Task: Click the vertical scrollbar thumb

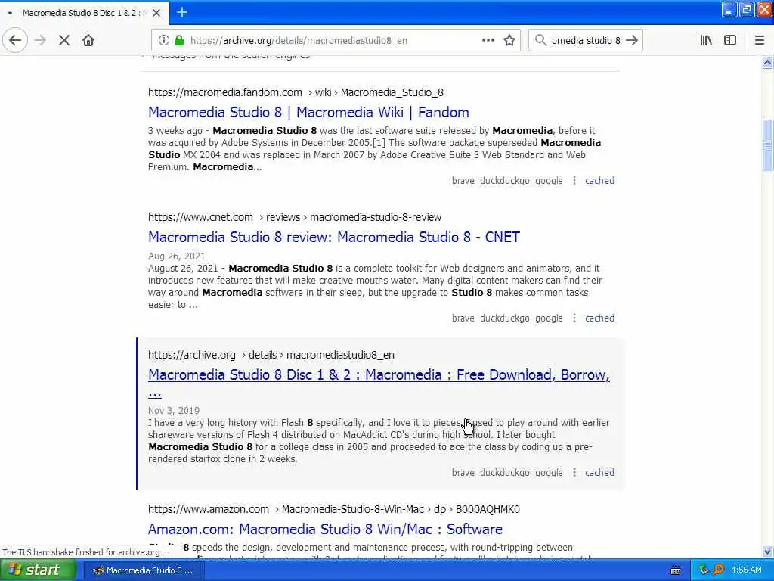Action: 767,146
